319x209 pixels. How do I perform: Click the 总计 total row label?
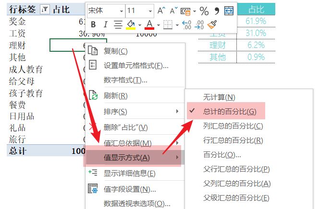pos(18,151)
